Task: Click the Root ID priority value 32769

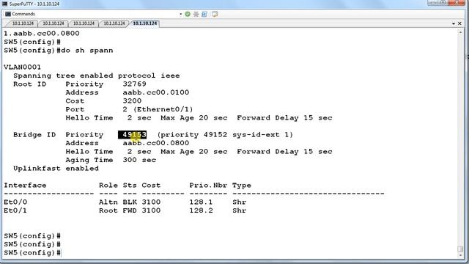Action: point(135,84)
